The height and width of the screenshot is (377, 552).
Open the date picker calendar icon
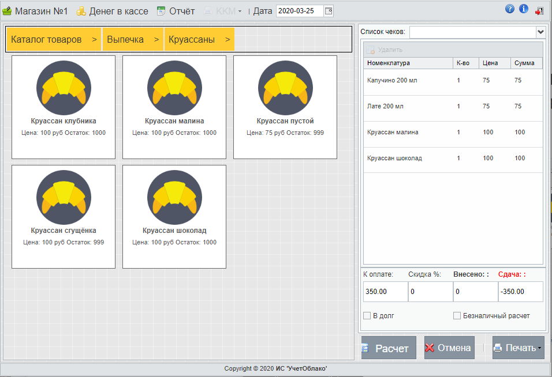point(329,11)
